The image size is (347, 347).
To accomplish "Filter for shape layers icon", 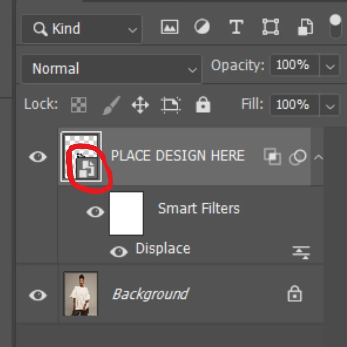I will (x=270, y=27).
